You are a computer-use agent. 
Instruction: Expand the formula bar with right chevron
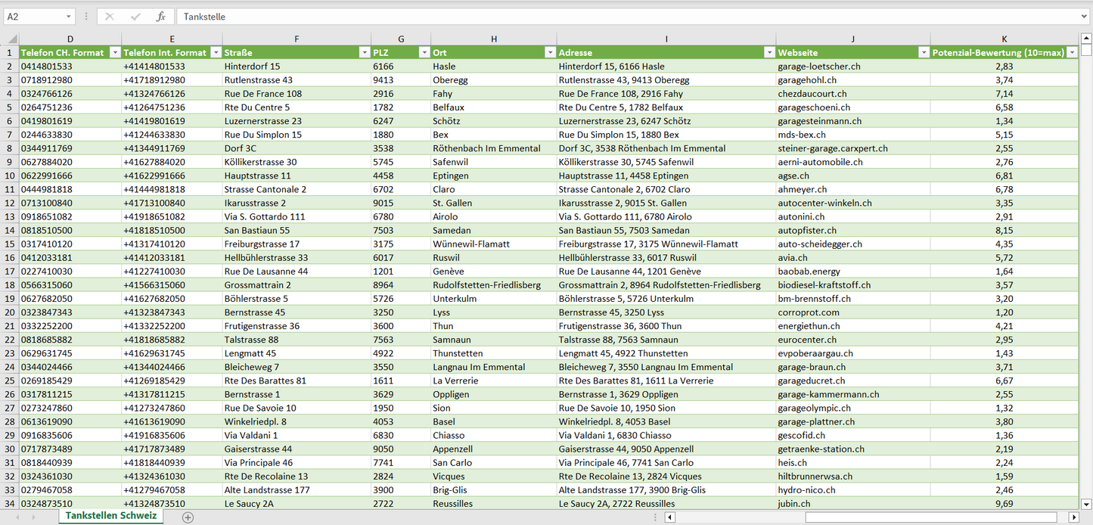coord(1085,17)
